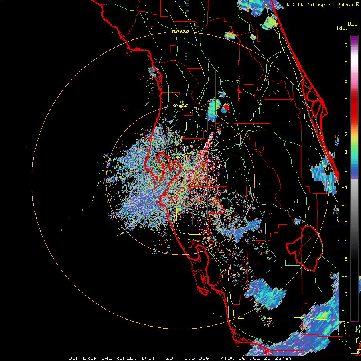The height and width of the screenshot is (361, 361).
Task: Click the 50 NMI range ring label
Action: tap(180, 106)
